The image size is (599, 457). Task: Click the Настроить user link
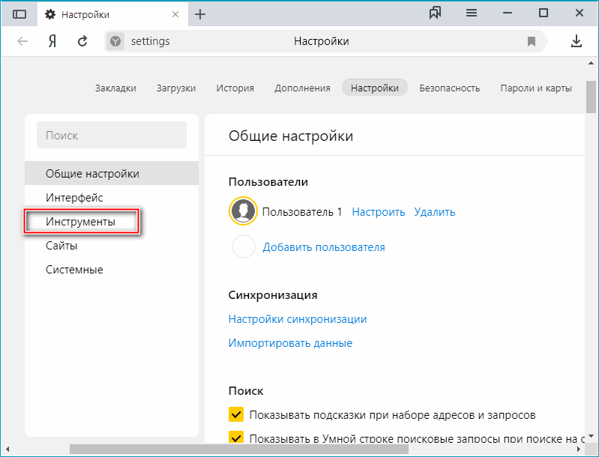click(x=378, y=212)
